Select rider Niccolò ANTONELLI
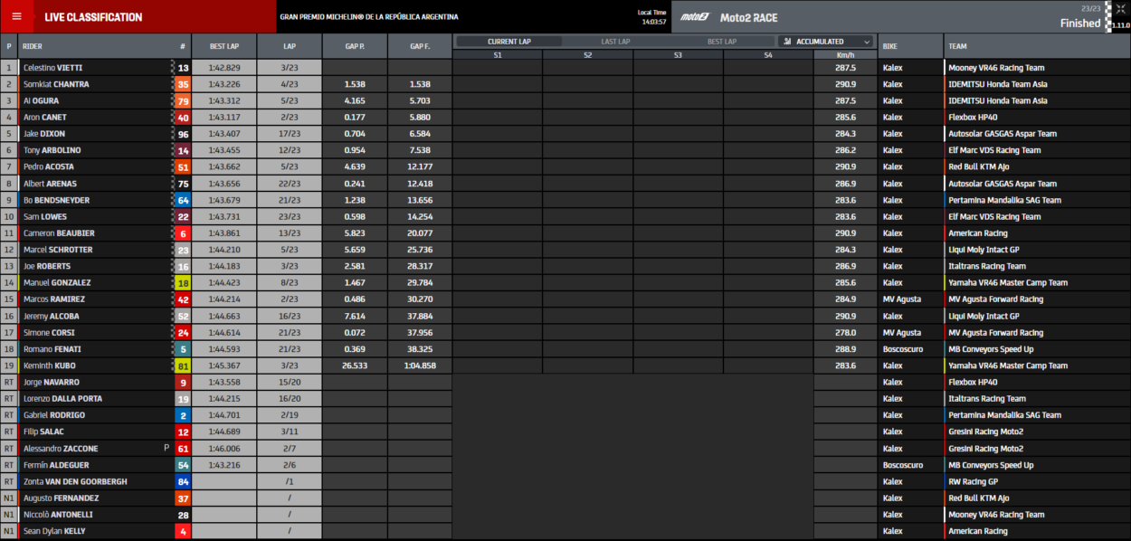Screen dimensions: 1131x541 coord(58,515)
